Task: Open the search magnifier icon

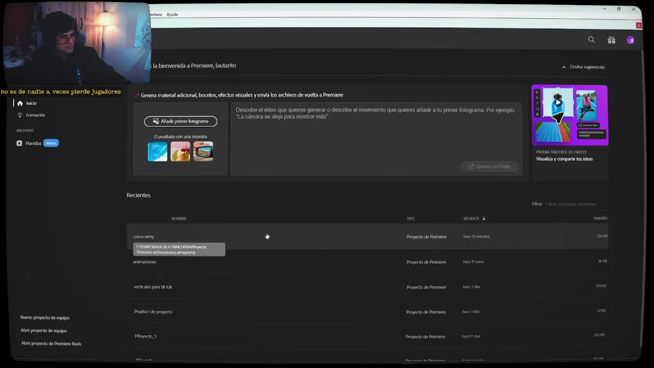Action: point(592,40)
